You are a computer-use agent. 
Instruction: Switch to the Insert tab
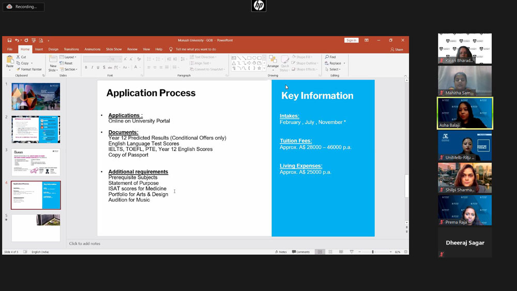pos(39,49)
